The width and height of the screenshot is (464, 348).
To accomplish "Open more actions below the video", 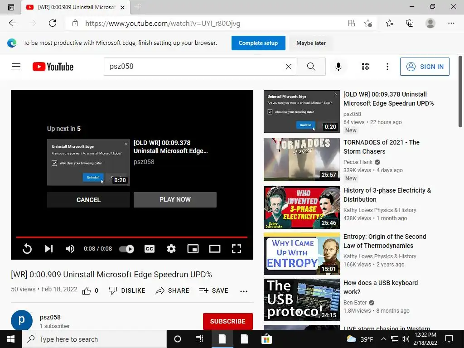I will tap(243, 291).
